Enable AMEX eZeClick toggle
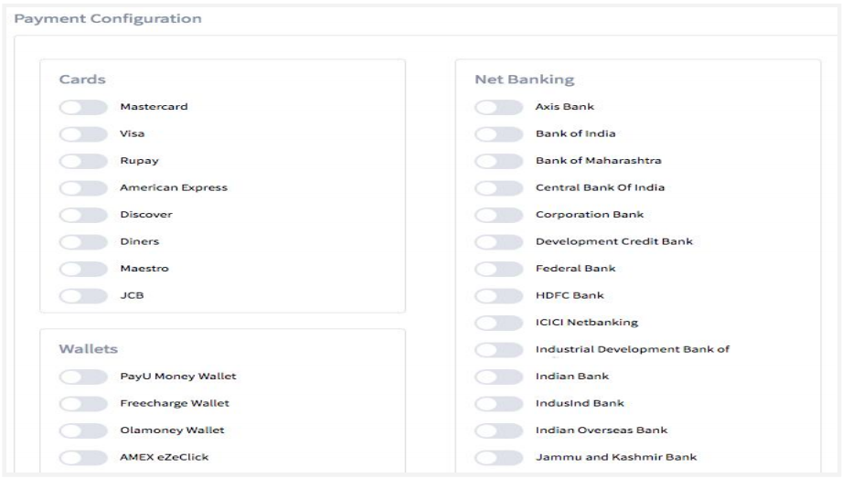The image size is (842, 478). [x=83, y=458]
